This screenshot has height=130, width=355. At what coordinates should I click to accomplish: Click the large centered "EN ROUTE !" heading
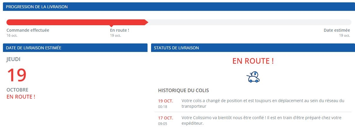click(x=253, y=61)
